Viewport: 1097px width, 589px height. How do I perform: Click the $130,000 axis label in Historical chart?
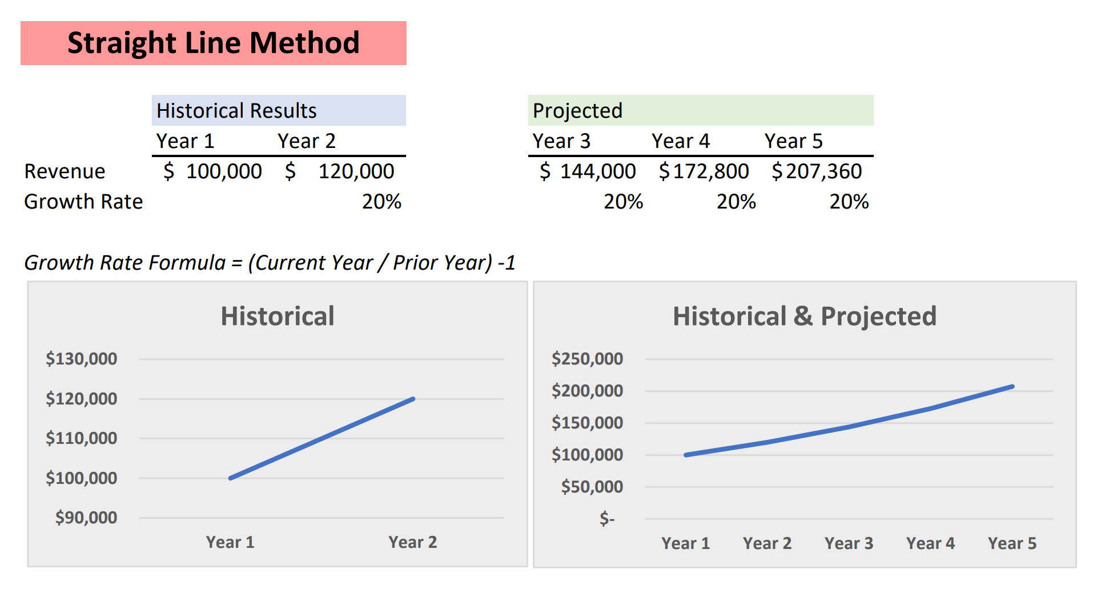81,359
